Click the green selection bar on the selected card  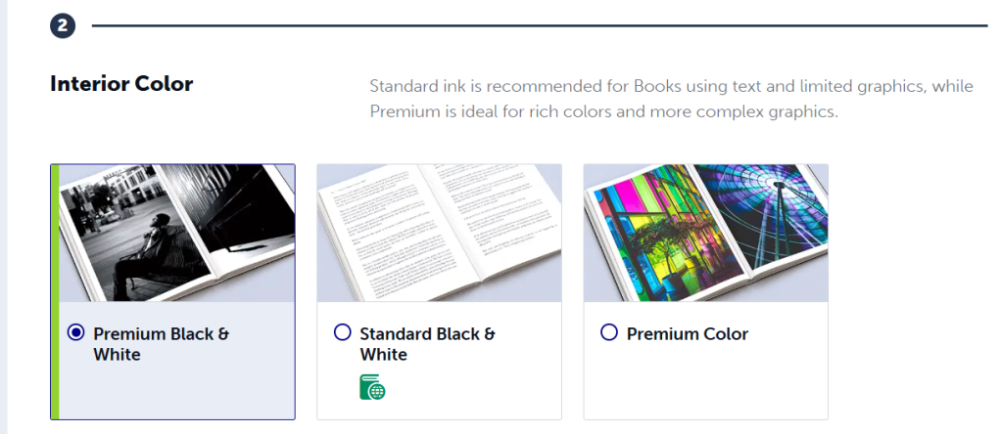tap(55, 291)
